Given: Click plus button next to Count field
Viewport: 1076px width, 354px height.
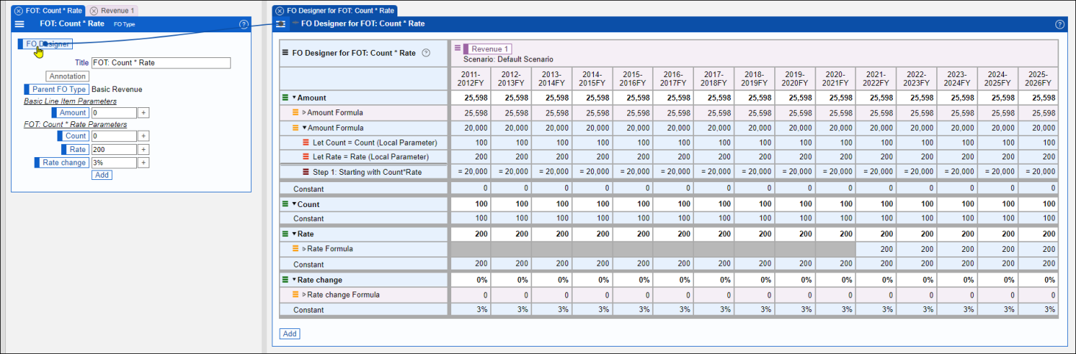Looking at the screenshot, I should pos(144,136).
